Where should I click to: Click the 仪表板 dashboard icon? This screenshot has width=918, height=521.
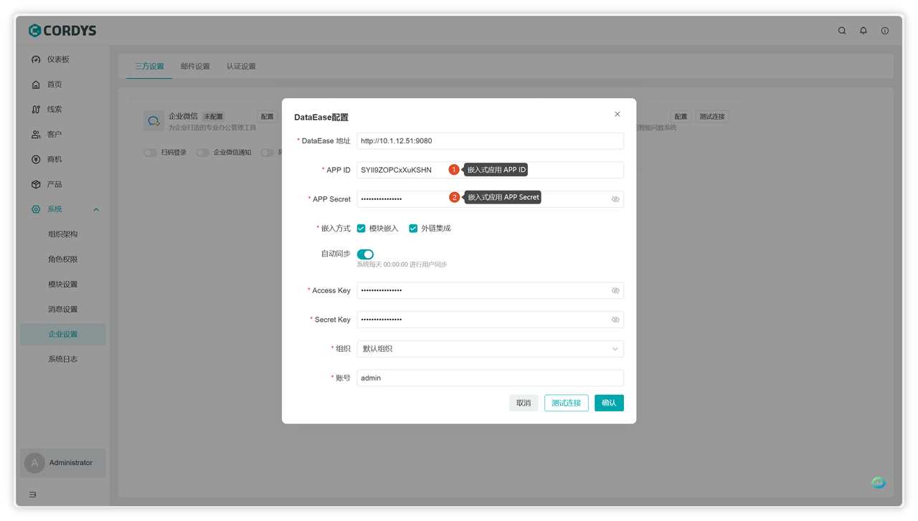[x=36, y=59]
